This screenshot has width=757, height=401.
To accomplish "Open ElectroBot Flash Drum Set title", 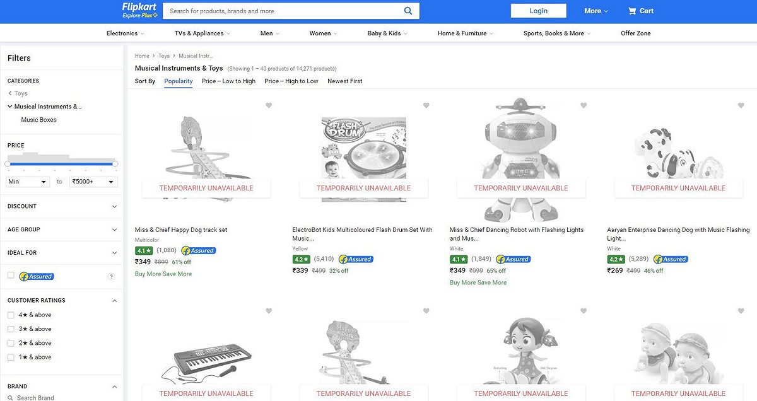I will tap(363, 234).
